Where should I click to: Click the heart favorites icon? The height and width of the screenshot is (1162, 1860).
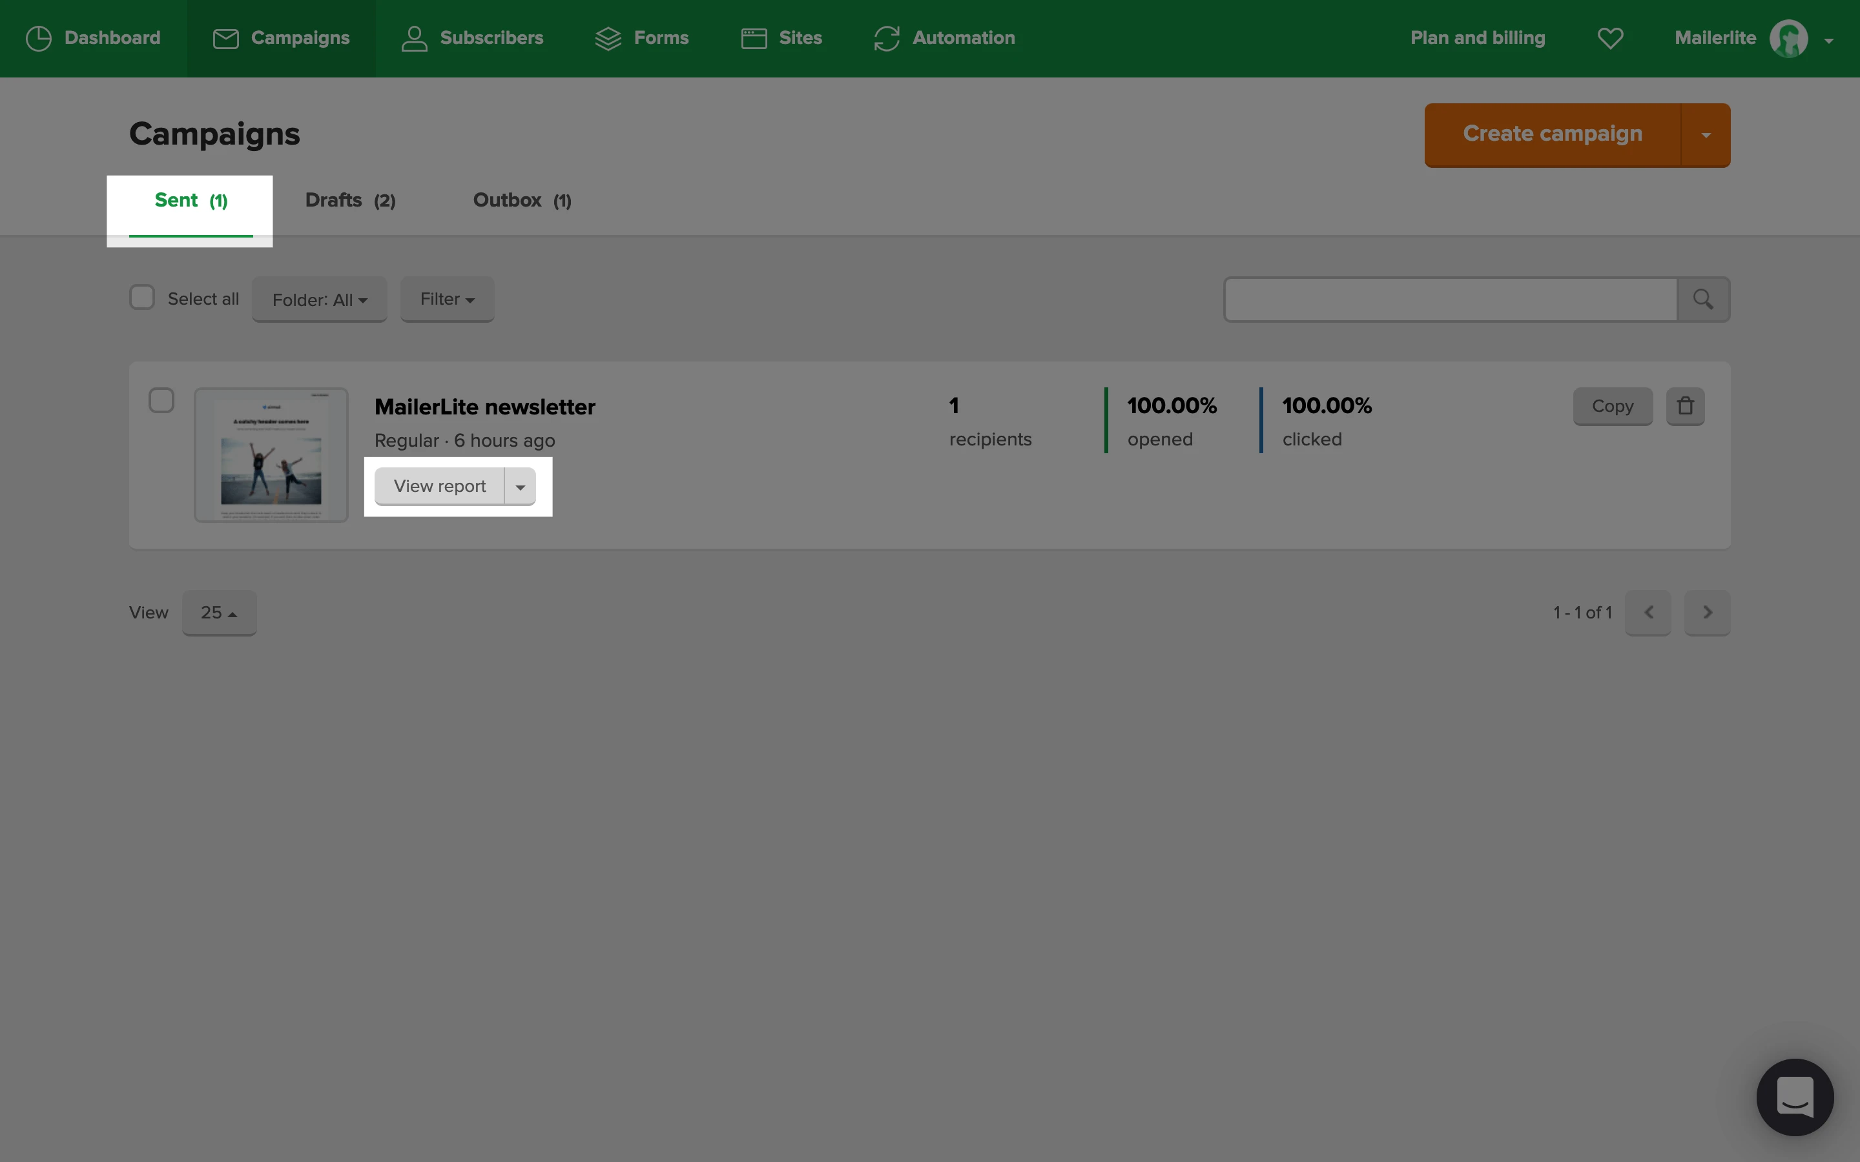[1610, 37]
